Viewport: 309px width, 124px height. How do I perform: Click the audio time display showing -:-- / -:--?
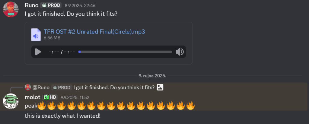(x=62, y=52)
